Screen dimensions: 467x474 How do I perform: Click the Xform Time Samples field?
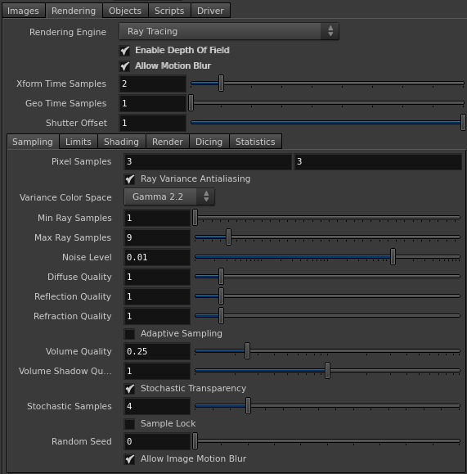153,84
